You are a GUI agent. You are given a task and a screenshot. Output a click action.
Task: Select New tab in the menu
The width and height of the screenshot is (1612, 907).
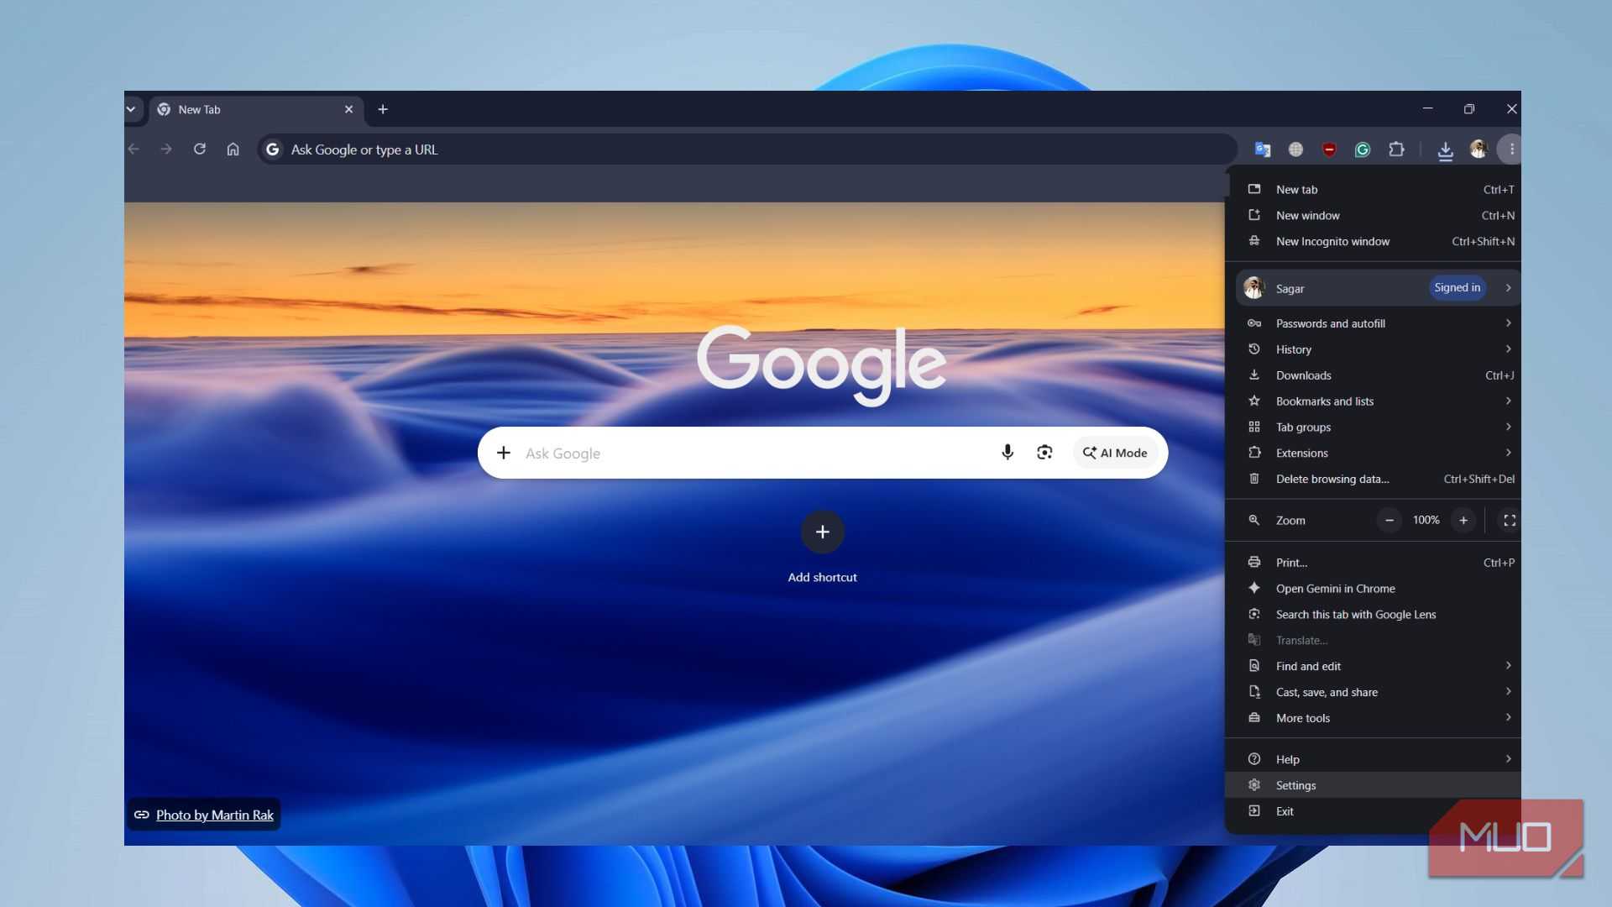[x=1373, y=190]
